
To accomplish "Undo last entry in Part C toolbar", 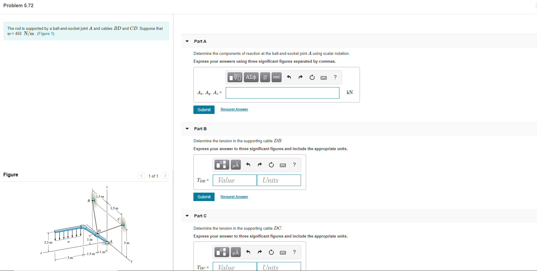I will point(248,252).
